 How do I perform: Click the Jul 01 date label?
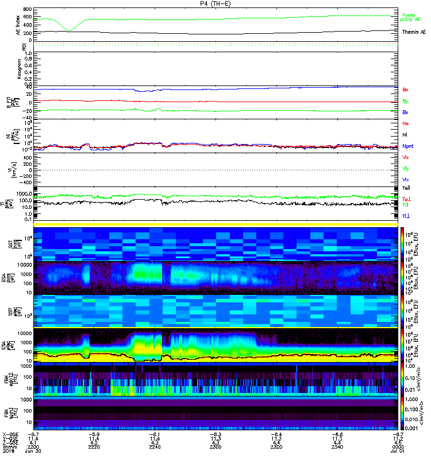tap(398, 451)
